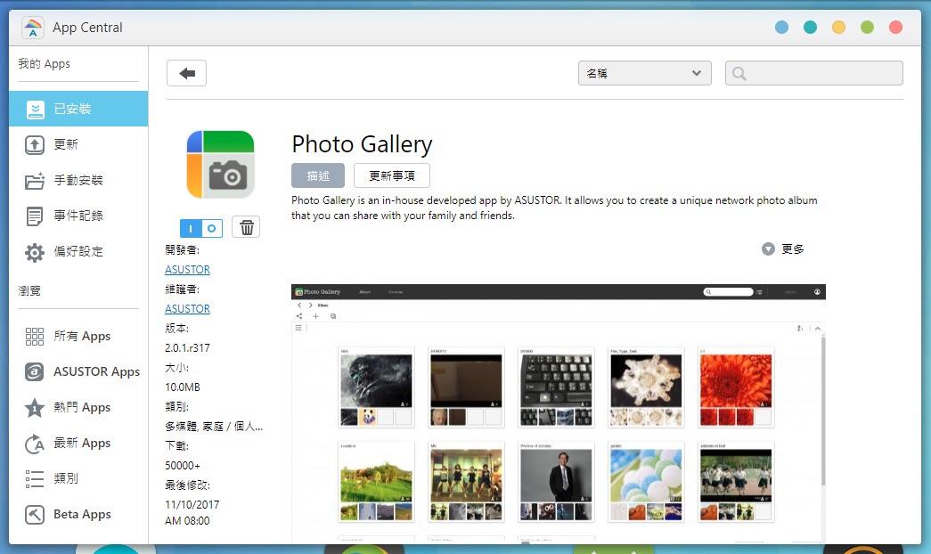
Task: Click last modified date 11/10/2017
Action: (x=192, y=505)
